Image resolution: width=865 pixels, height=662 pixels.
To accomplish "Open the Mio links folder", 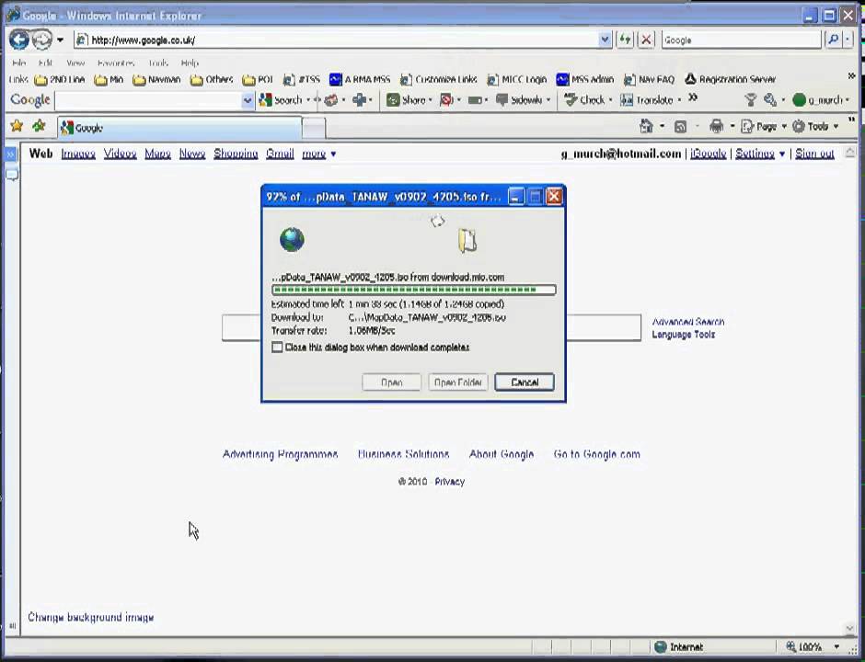I will tap(109, 80).
